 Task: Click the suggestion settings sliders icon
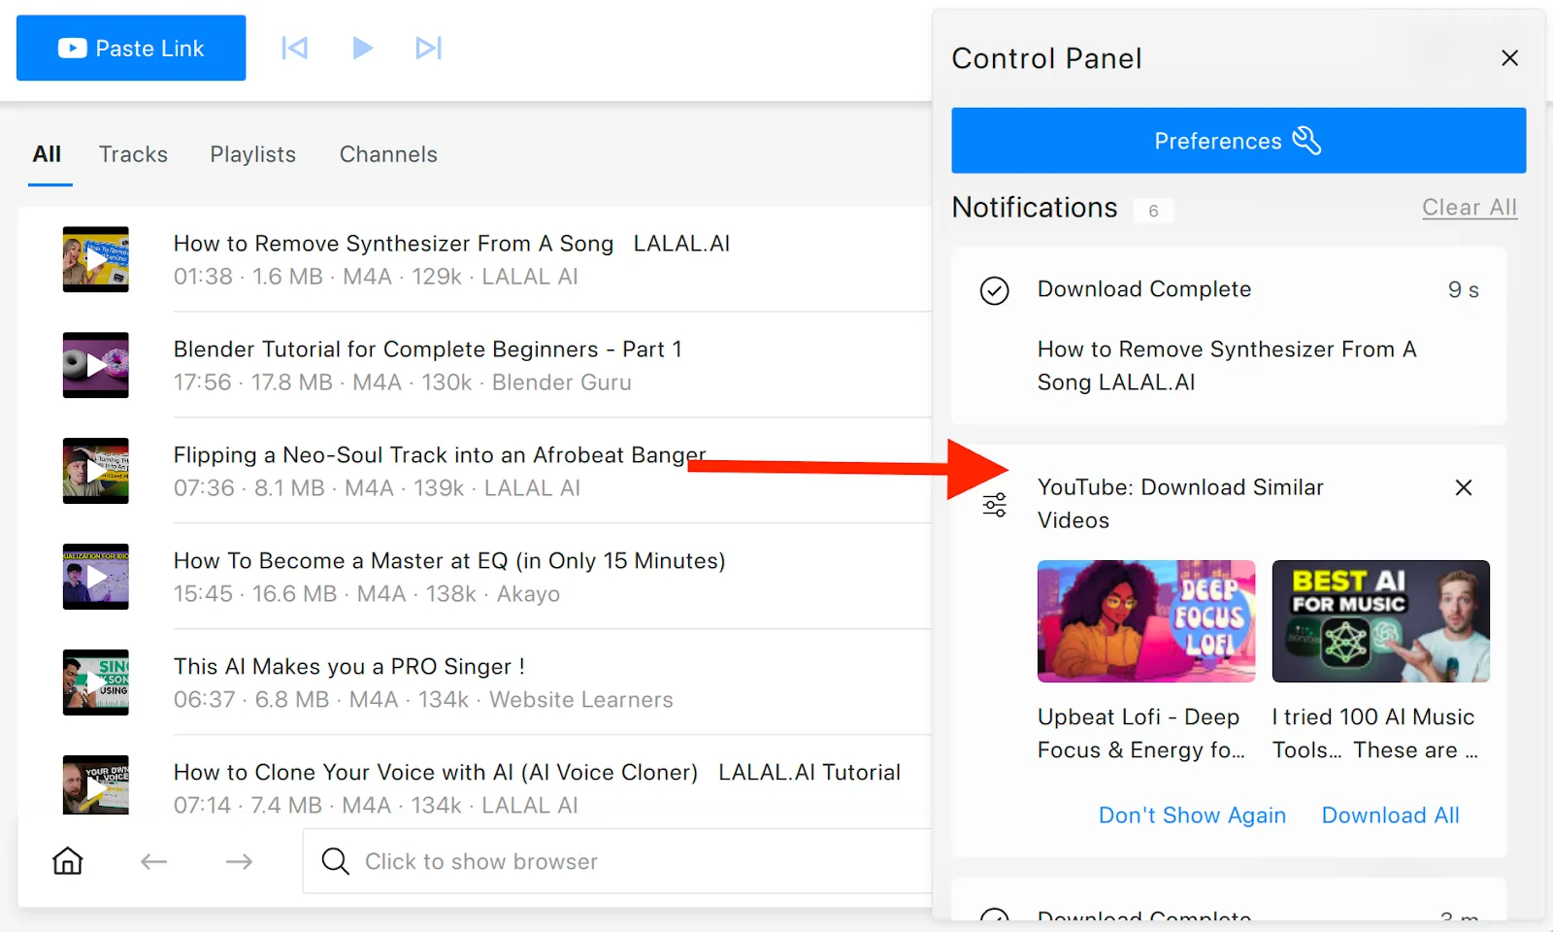994,505
